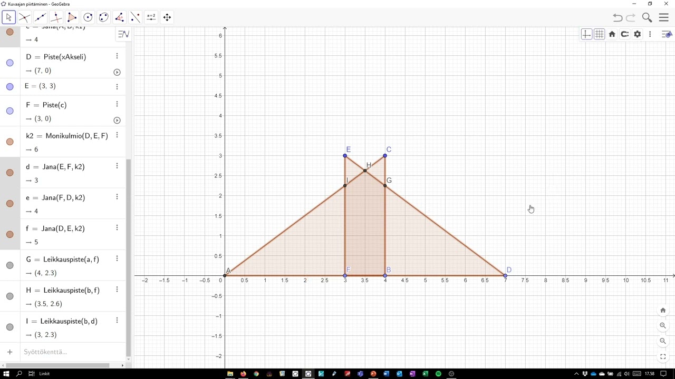Zoom out the graphics view
675x379 pixels.
click(663, 341)
